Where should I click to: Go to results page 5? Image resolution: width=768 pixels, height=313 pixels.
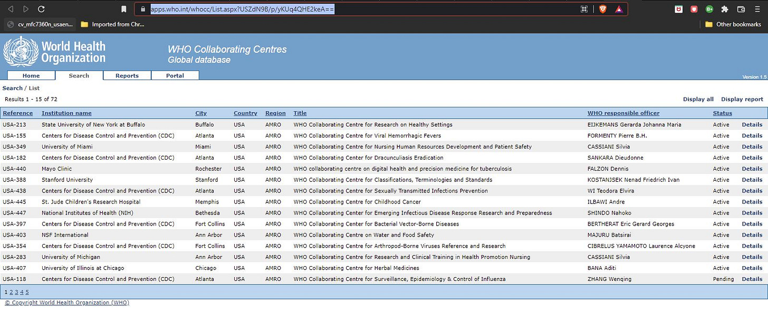coord(27,292)
